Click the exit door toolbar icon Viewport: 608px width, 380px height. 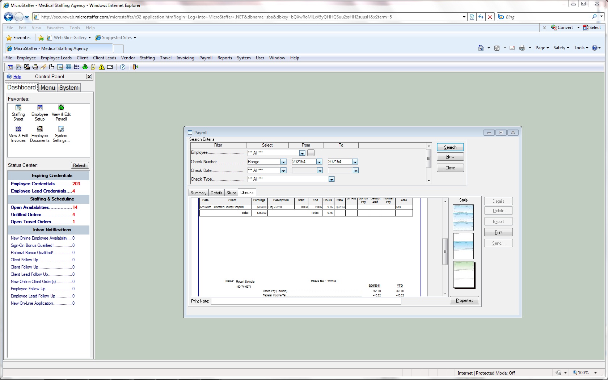135,67
